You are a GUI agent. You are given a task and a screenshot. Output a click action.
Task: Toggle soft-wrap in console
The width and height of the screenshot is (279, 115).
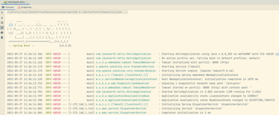point(2,23)
